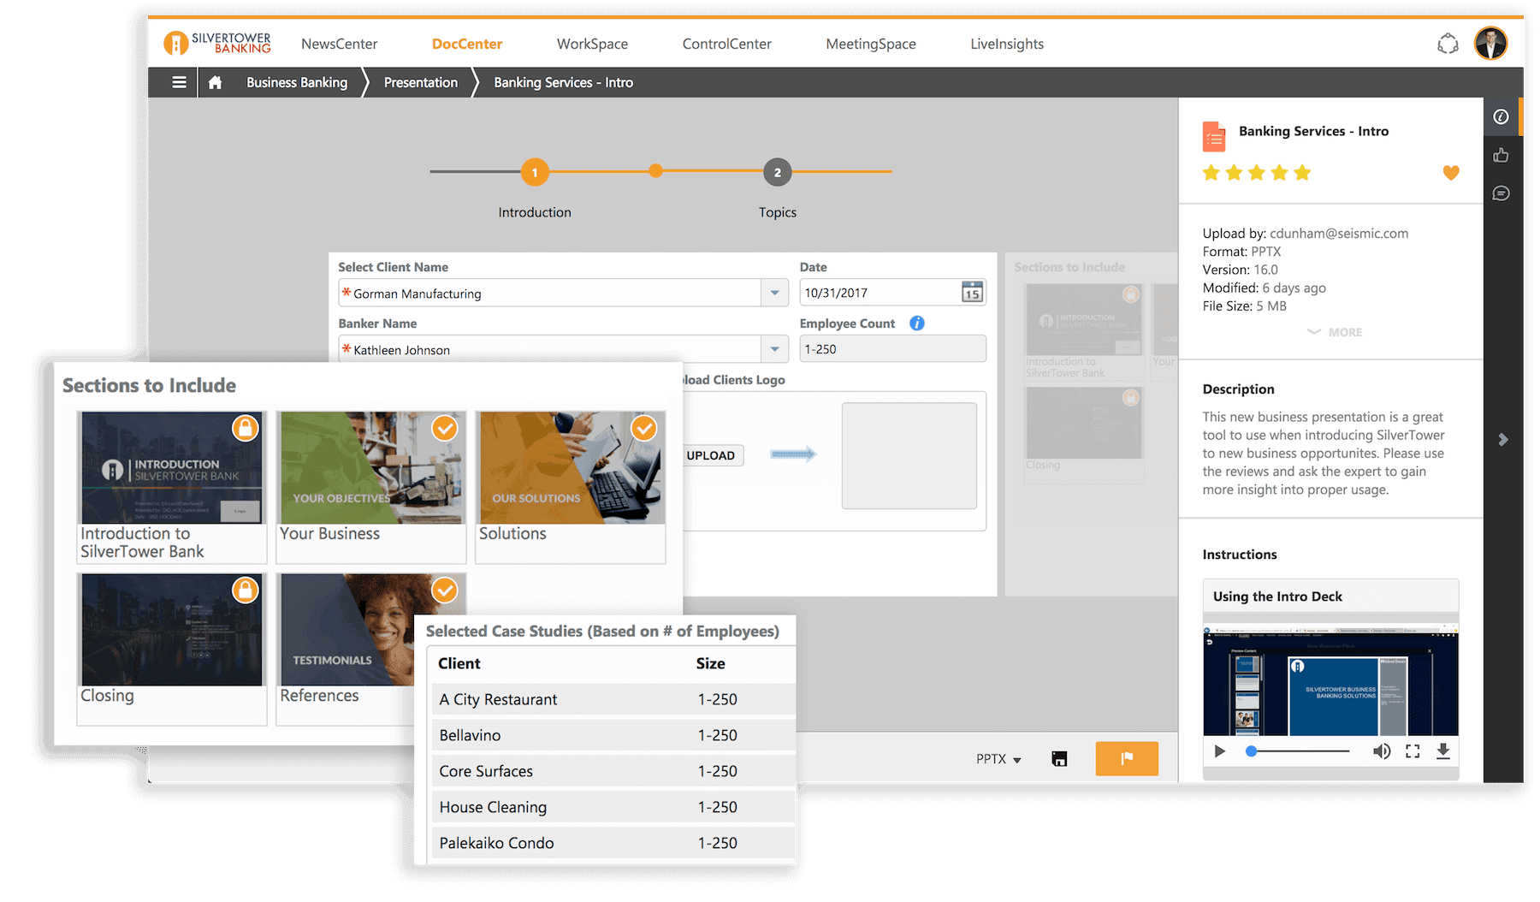Click lock on Introduction to SilverTower Bank
The height and width of the screenshot is (902, 1540).
click(246, 428)
